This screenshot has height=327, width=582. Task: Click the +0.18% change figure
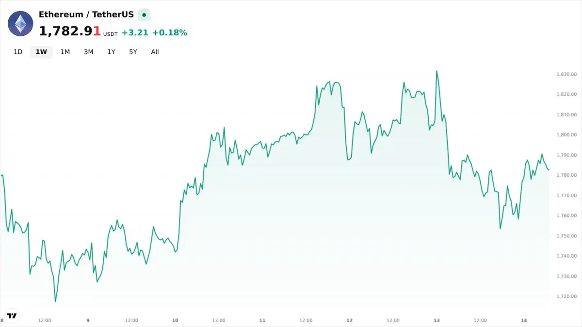(x=170, y=33)
